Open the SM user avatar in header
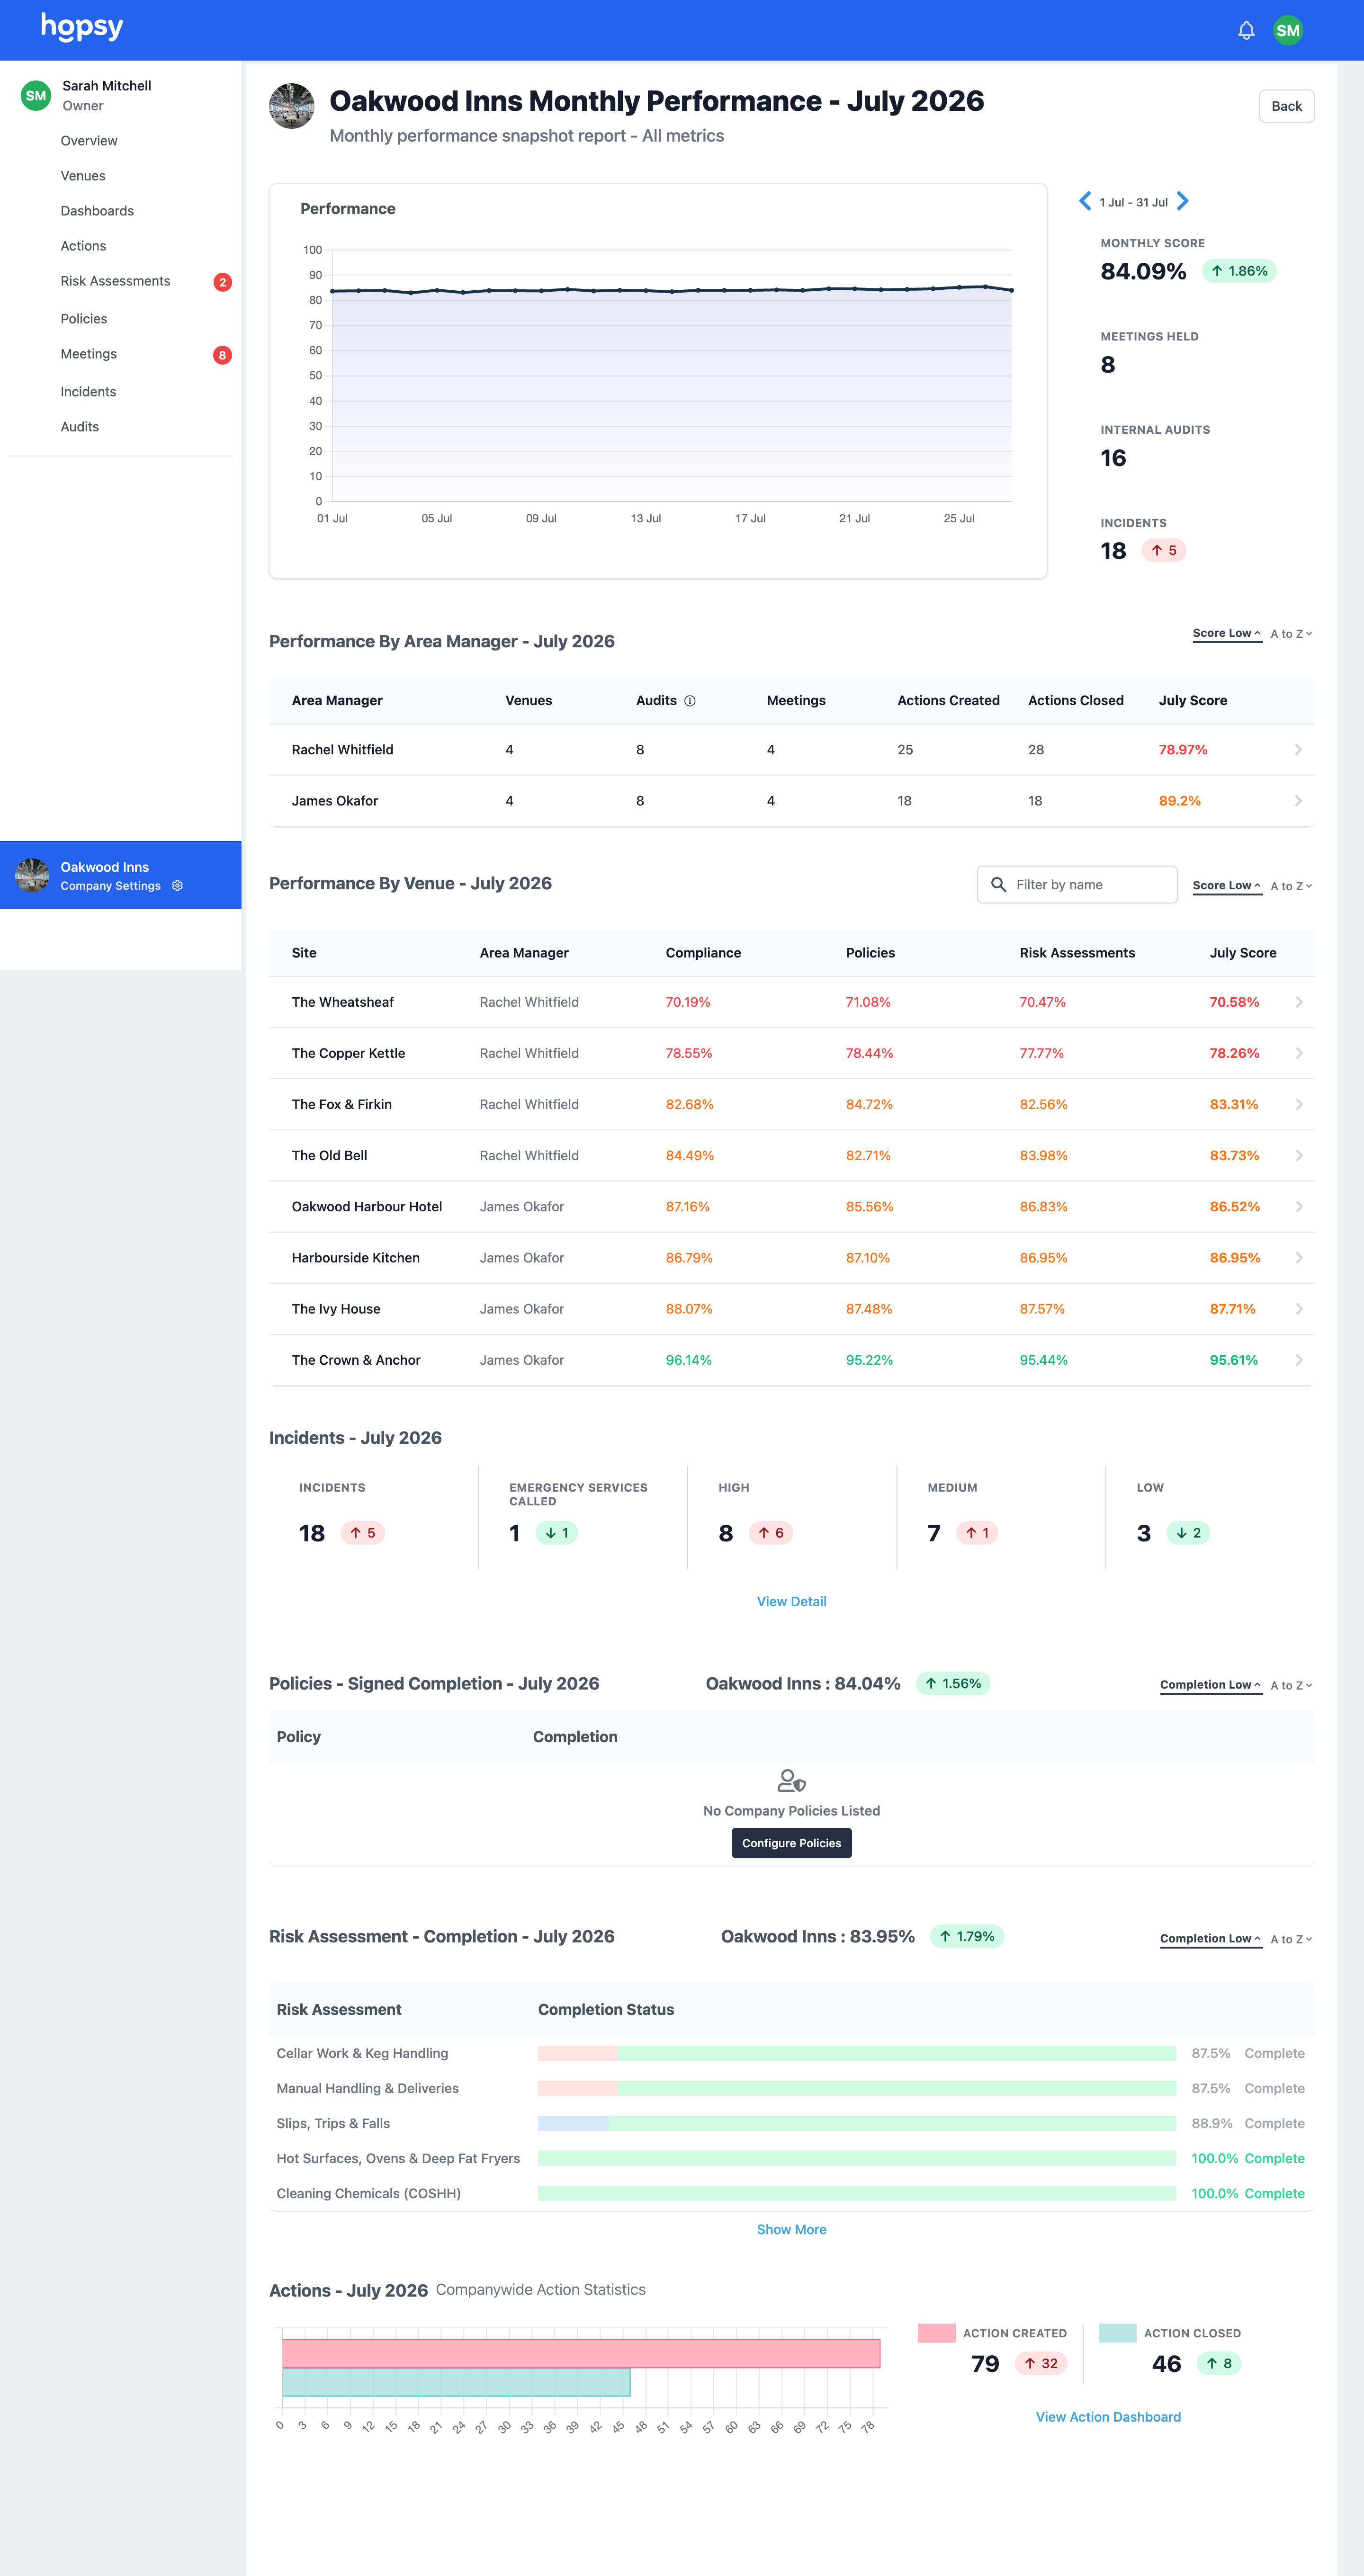Screen dimensions: 1364x2576 (x=1288, y=30)
